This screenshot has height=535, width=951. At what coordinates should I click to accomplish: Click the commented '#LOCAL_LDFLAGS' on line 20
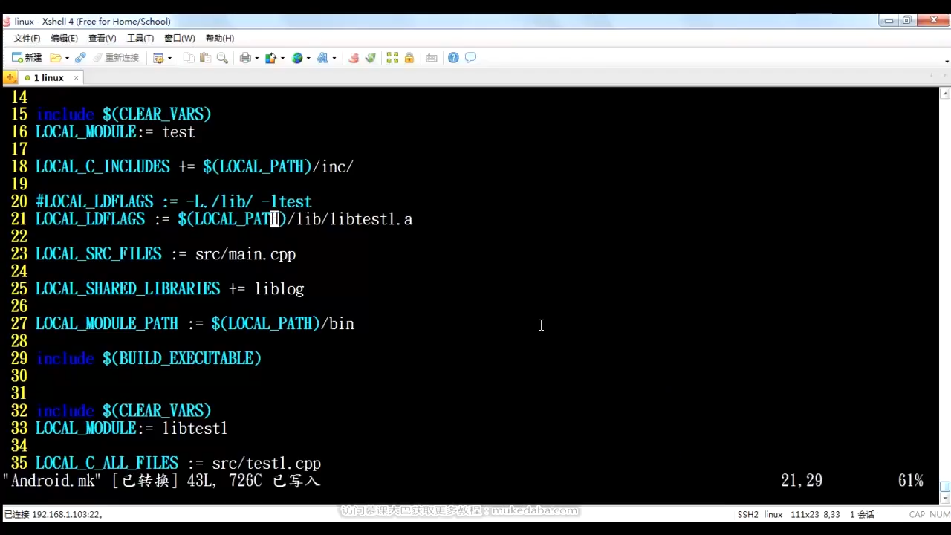[94, 201]
